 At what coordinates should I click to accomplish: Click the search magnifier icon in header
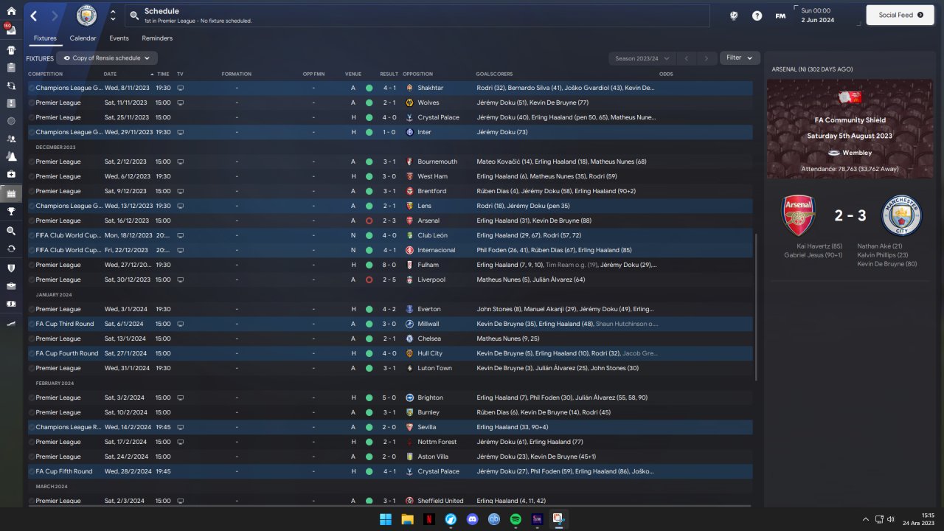pyautogui.click(x=134, y=15)
